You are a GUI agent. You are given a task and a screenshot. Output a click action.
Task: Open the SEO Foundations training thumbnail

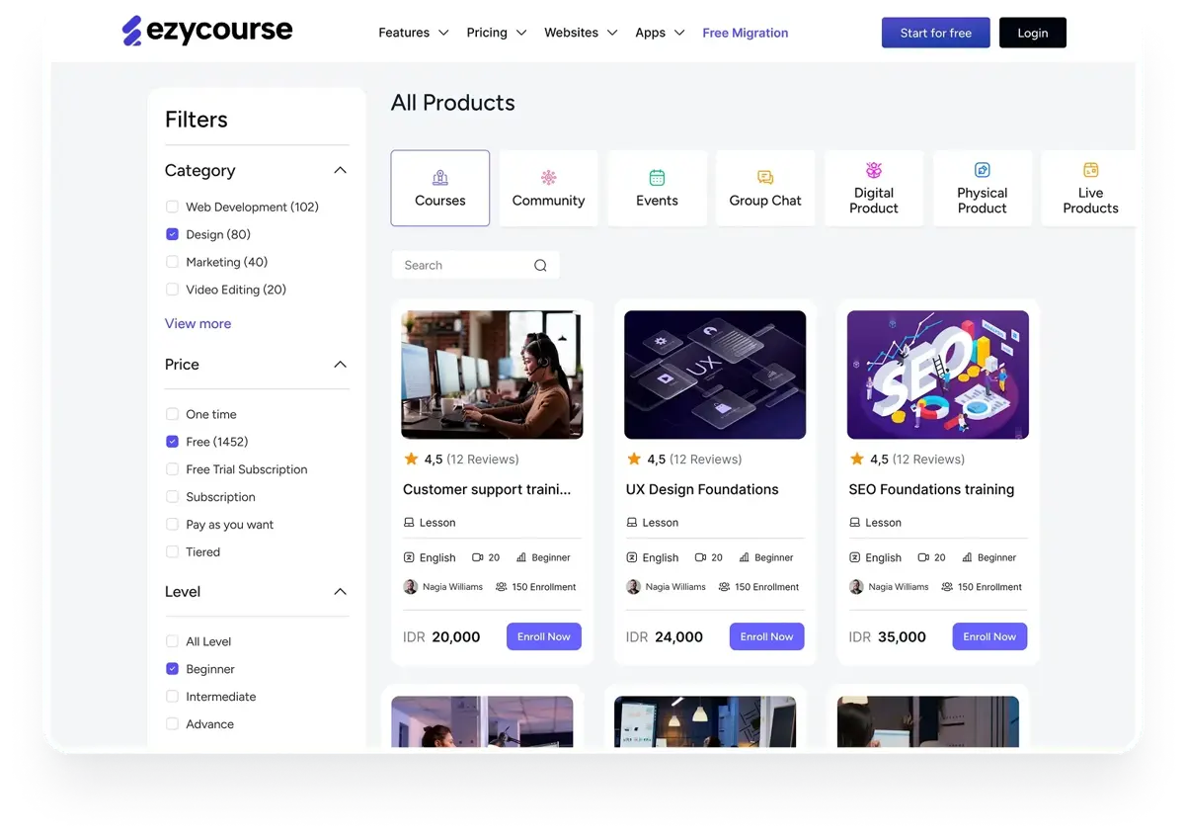[938, 375]
